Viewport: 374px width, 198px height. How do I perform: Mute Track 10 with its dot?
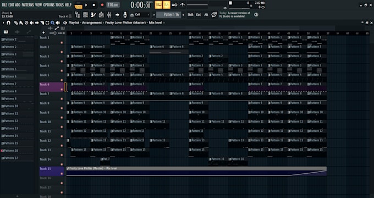62,127
